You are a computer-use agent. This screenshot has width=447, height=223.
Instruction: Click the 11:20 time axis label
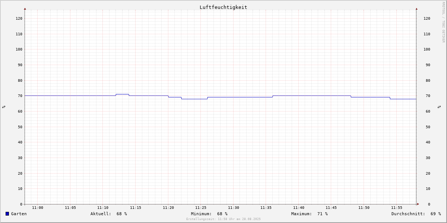click(168, 208)
